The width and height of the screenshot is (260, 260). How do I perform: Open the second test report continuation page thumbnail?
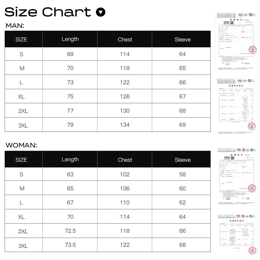pyautogui.click(x=237, y=106)
